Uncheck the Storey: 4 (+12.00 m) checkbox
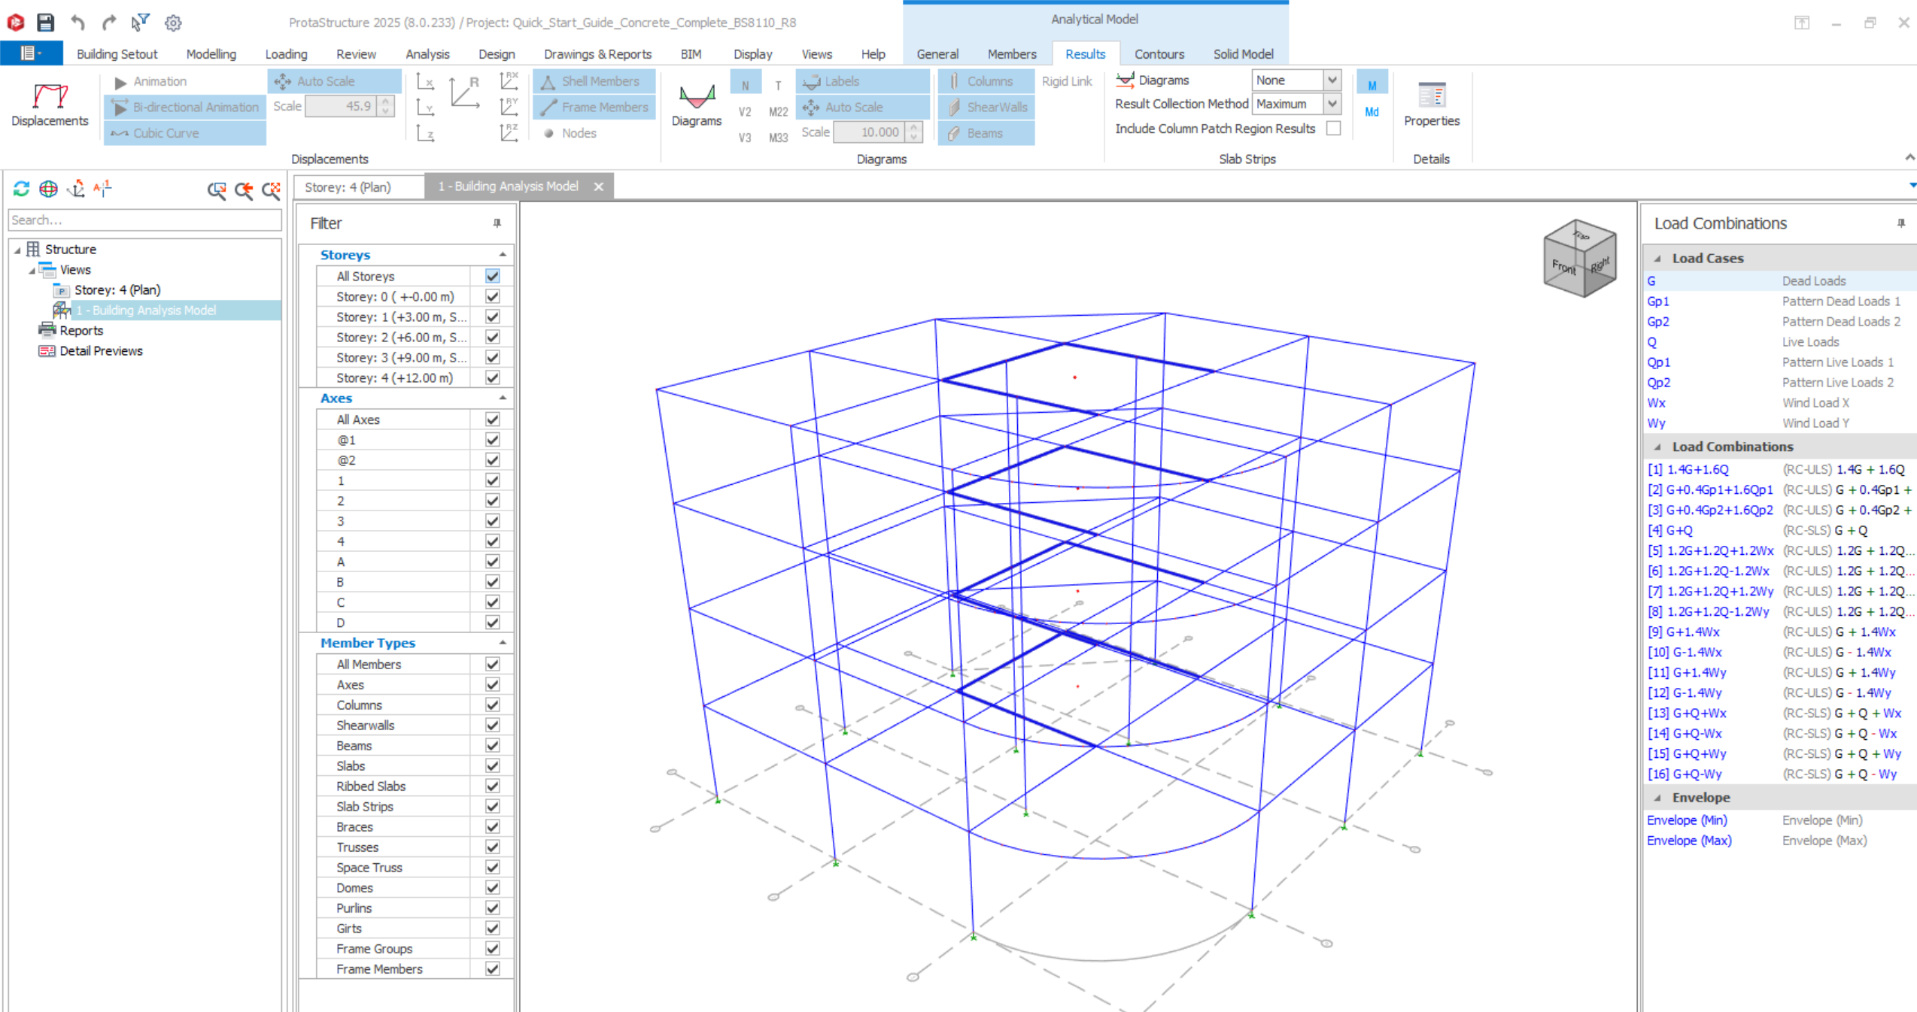 point(493,378)
